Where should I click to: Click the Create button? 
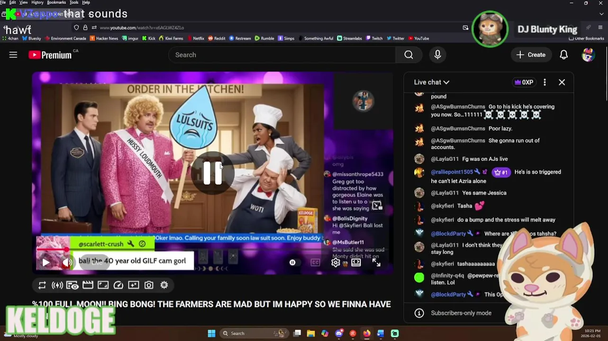[x=531, y=55]
